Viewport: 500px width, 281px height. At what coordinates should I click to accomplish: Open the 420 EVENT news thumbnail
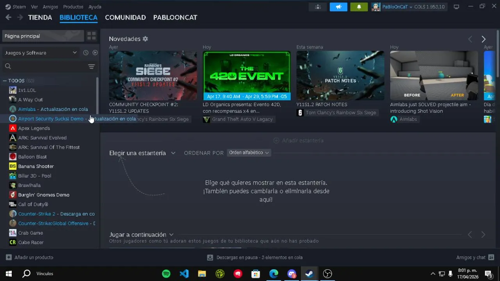246,76
